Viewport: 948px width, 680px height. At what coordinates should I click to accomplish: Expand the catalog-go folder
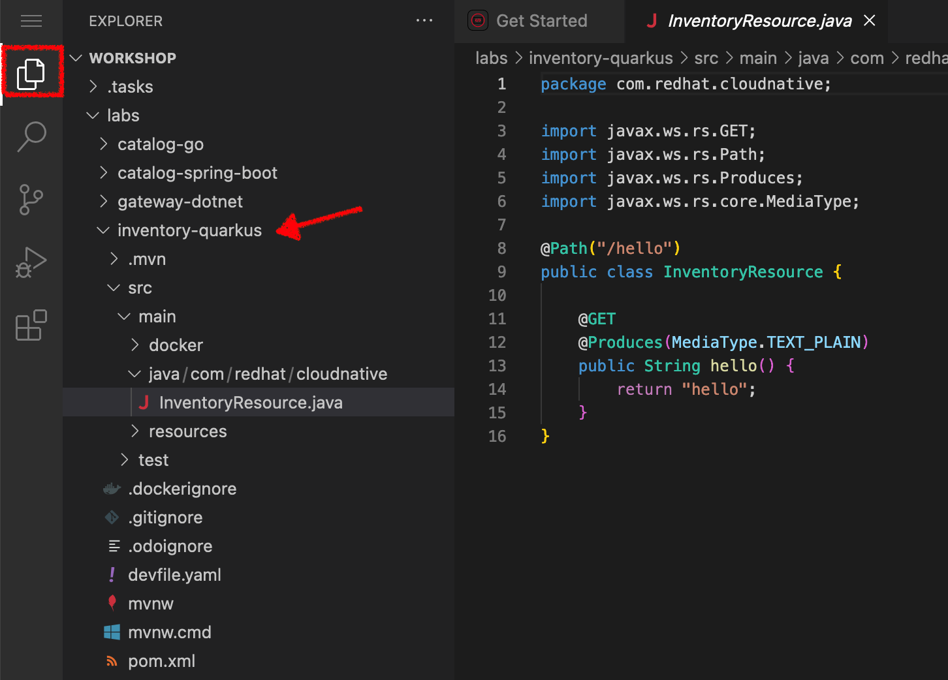click(x=160, y=144)
